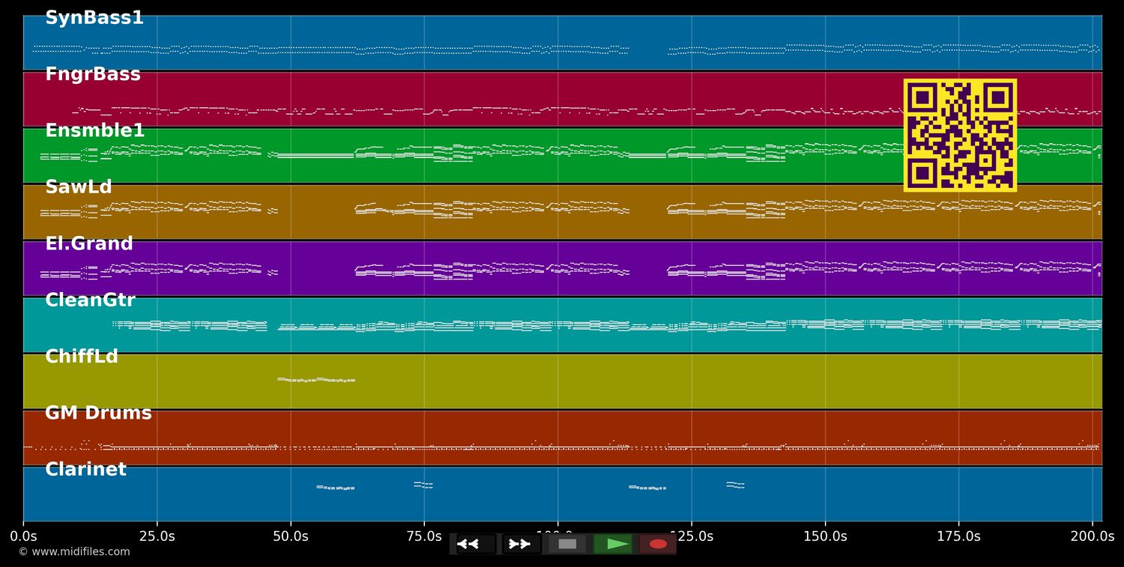
Task: Select the FngrBass track label
Action: [93, 75]
